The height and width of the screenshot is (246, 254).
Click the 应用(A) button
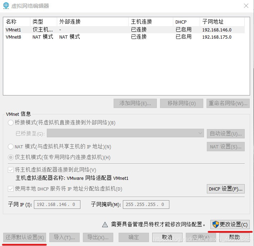pos(201,237)
